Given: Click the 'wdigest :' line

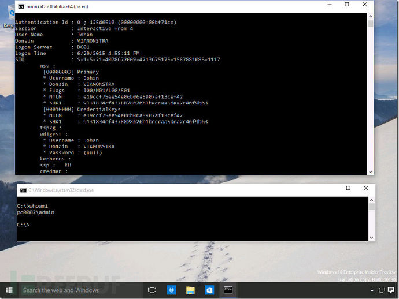Looking at the screenshot, I should [x=54, y=134].
